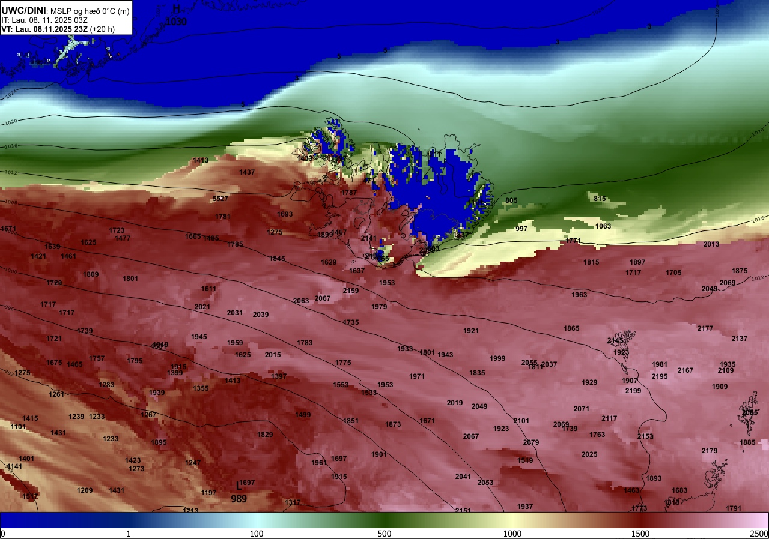Viewport: 769px width, 539px height.
Task: Click the value 1611
Action: pos(208,289)
